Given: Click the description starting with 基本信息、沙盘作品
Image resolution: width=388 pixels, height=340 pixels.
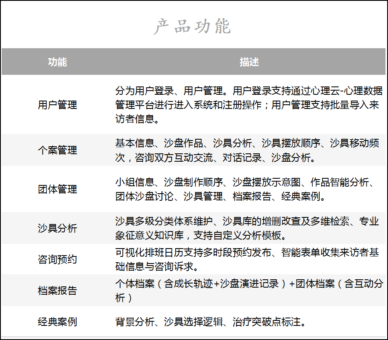Looking at the screenshot, I should [248, 150].
